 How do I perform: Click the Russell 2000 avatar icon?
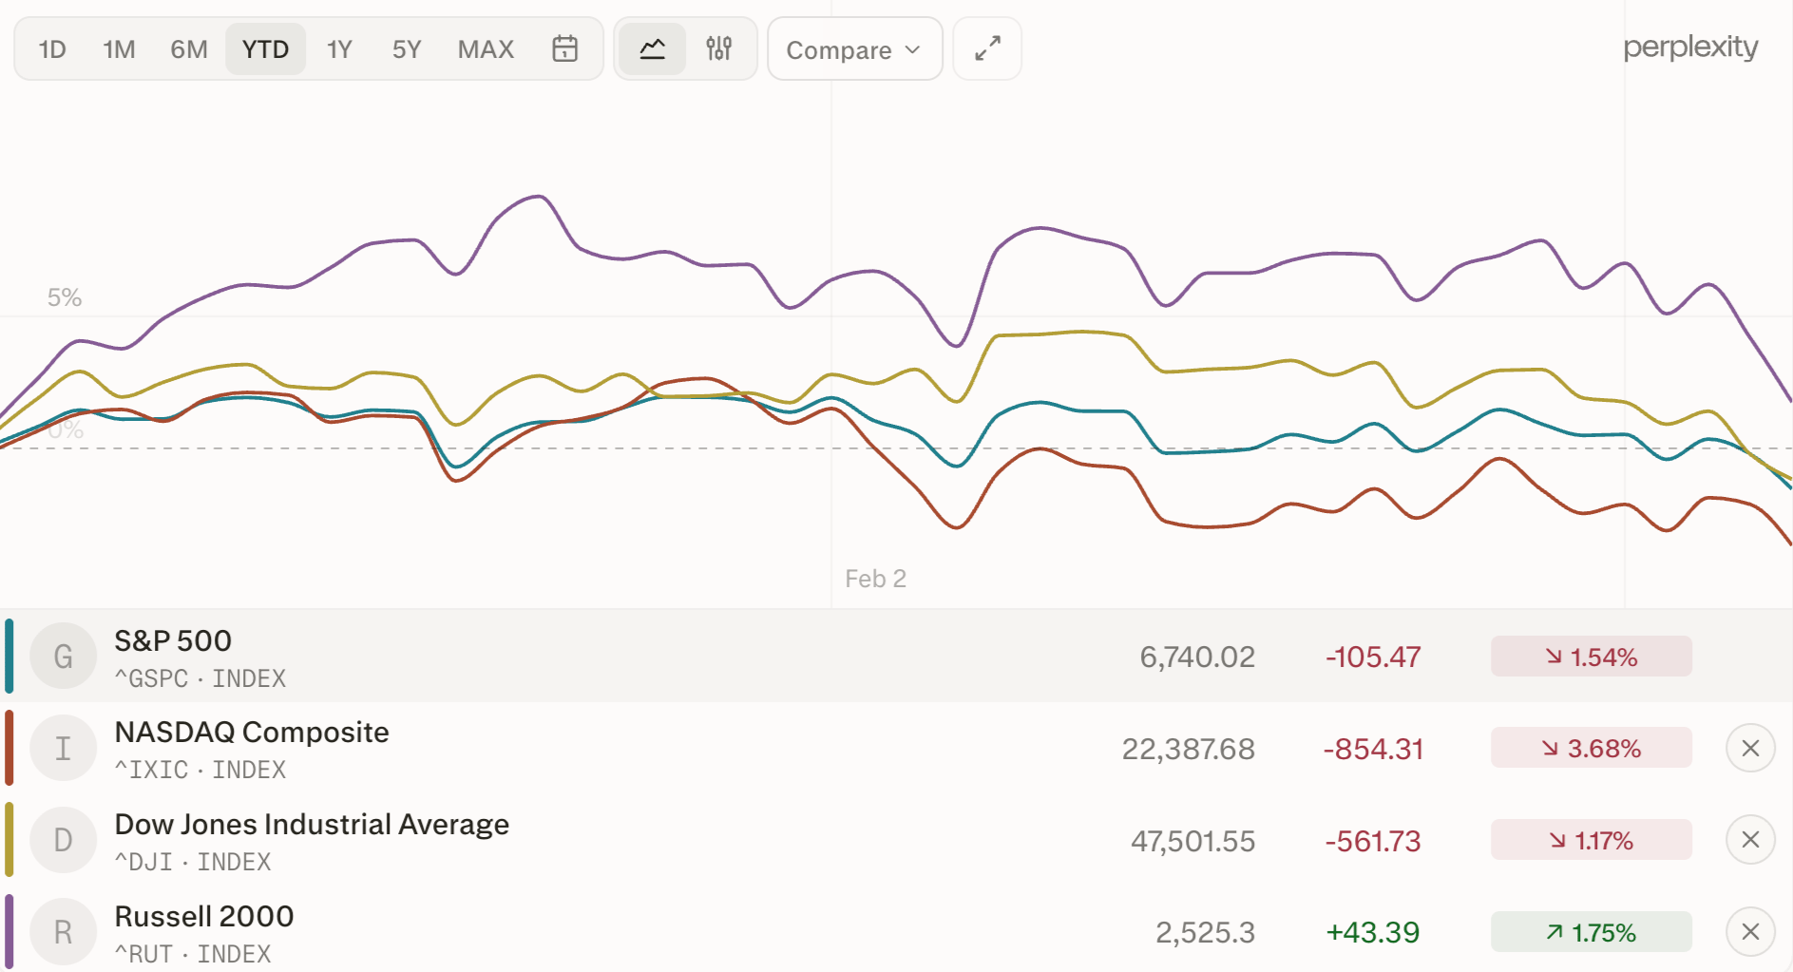point(63,932)
